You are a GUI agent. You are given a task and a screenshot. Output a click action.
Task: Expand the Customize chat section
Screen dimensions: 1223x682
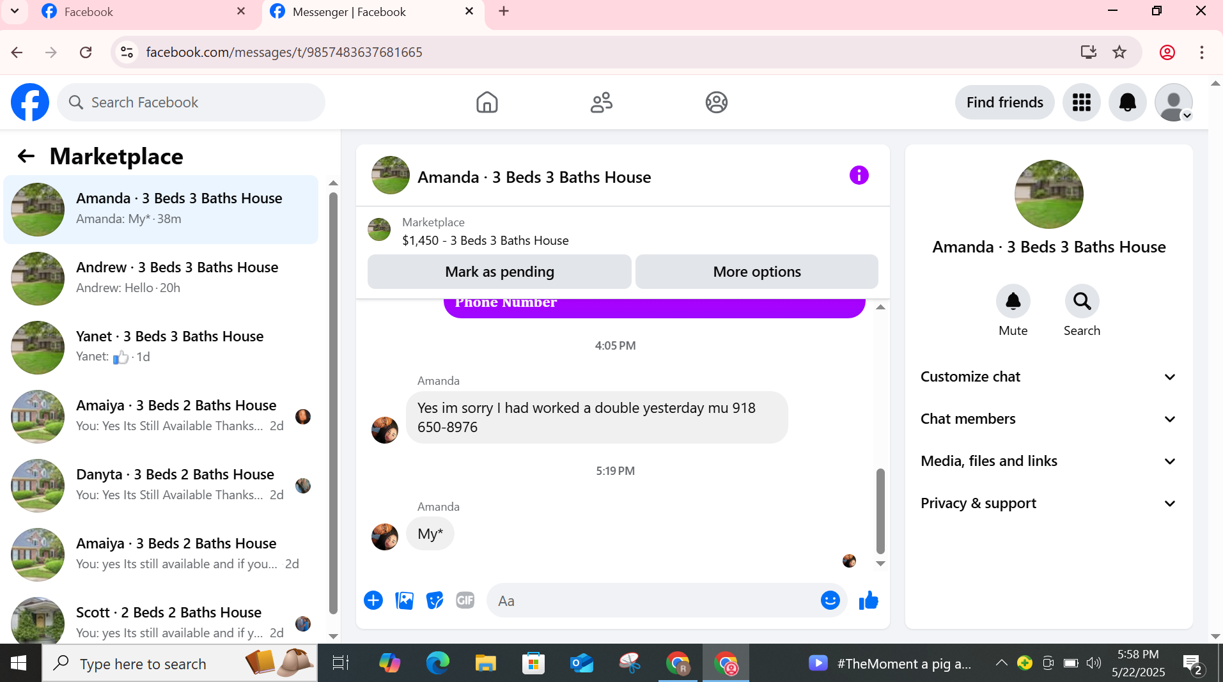pyautogui.click(x=1048, y=376)
